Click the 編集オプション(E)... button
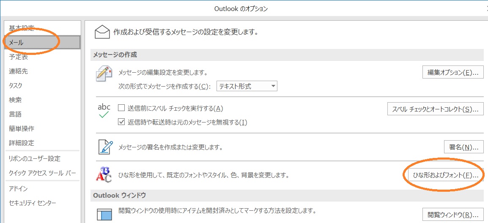 pyautogui.click(x=453, y=72)
